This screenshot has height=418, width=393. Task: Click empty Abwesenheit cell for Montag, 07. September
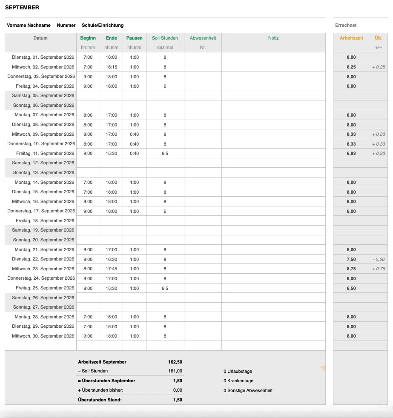click(203, 115)
